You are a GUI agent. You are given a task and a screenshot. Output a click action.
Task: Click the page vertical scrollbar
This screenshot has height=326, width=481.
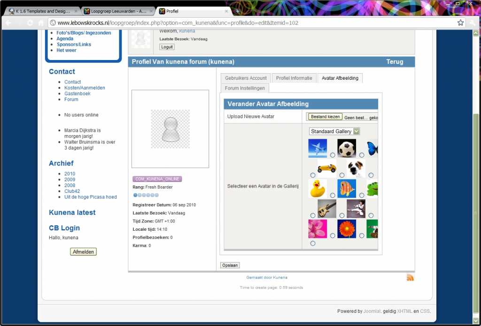[x=476, y=188]
